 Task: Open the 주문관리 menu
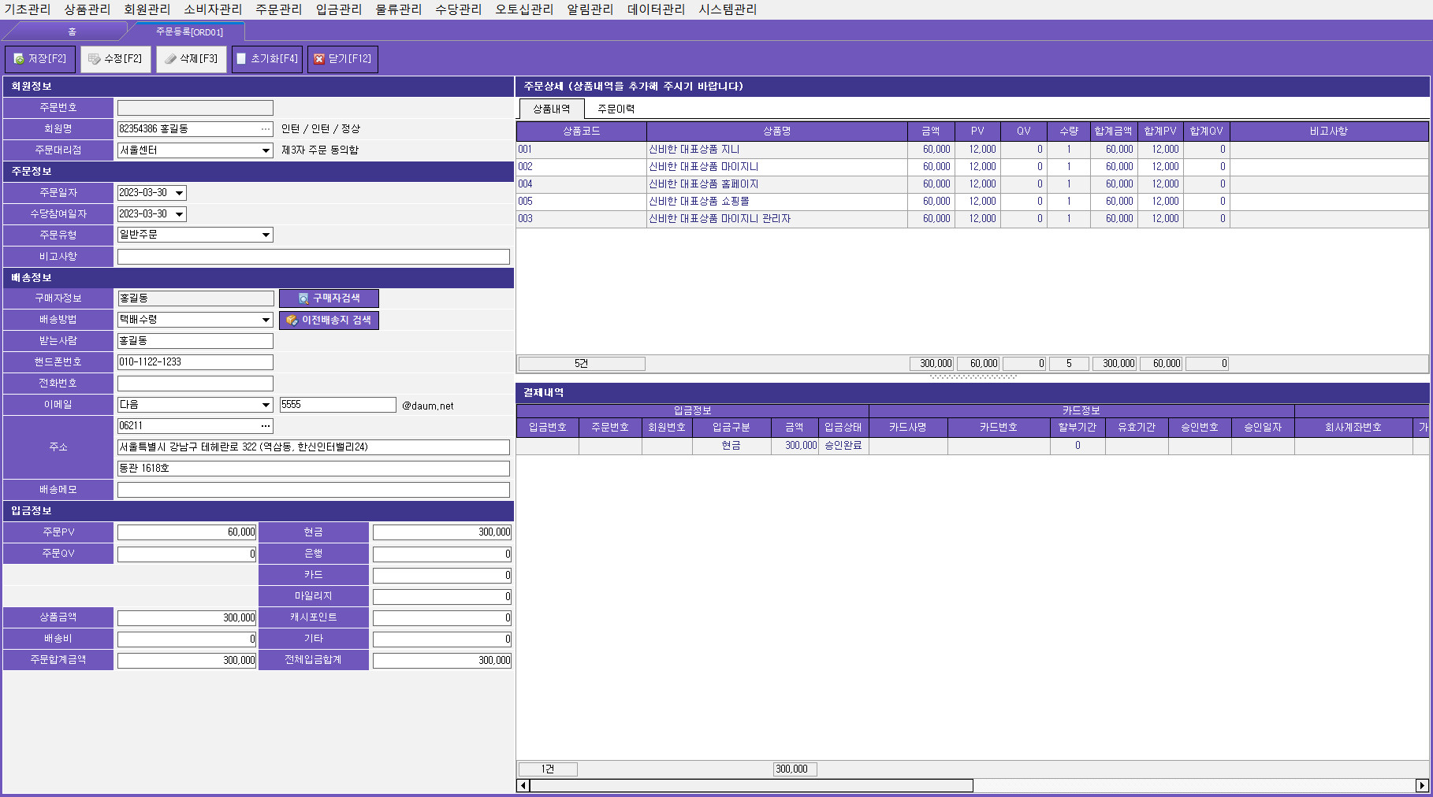click(x=279, y=9)
